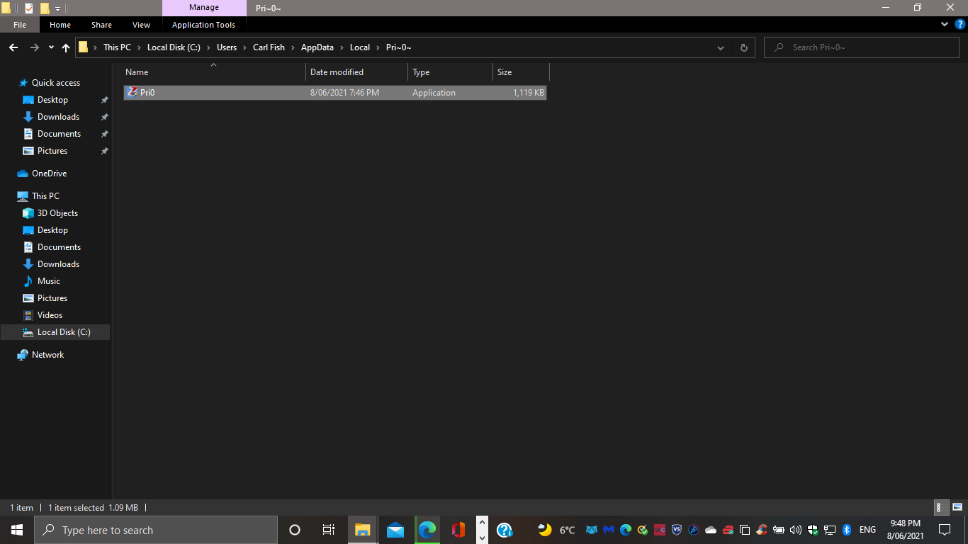968x544 pixels.
Task: Click the Pri0 application file icon
Action: tap(132, 93)
